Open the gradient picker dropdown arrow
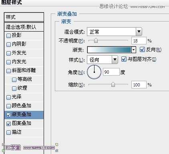 pos(133,50)
